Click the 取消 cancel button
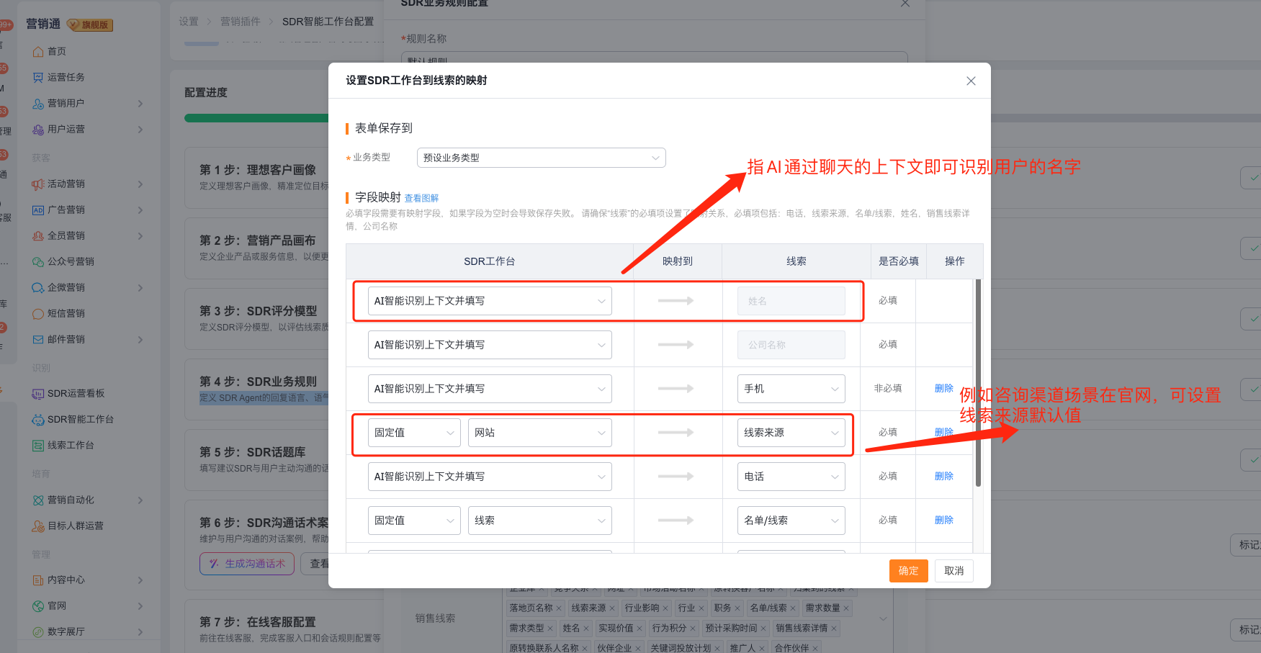The width and height of the screenshot is (1261, 653). click(953, 571)
